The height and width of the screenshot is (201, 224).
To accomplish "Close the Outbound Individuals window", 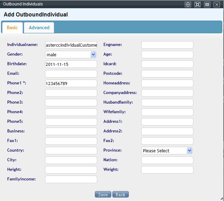I will (x=216, y=4).
